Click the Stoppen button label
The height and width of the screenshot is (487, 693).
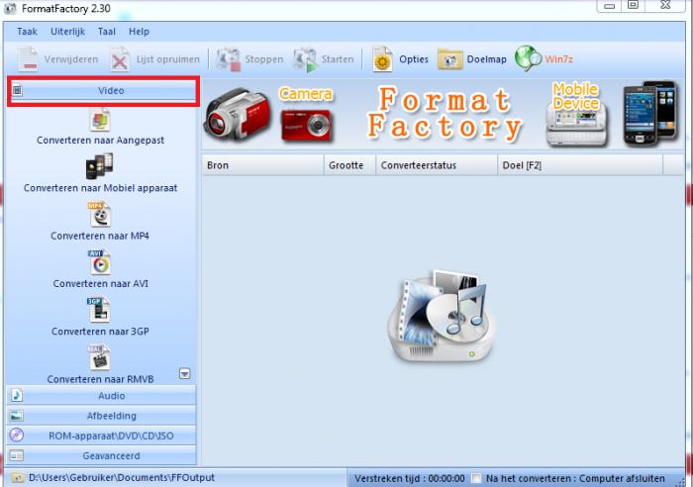point(264,59)
